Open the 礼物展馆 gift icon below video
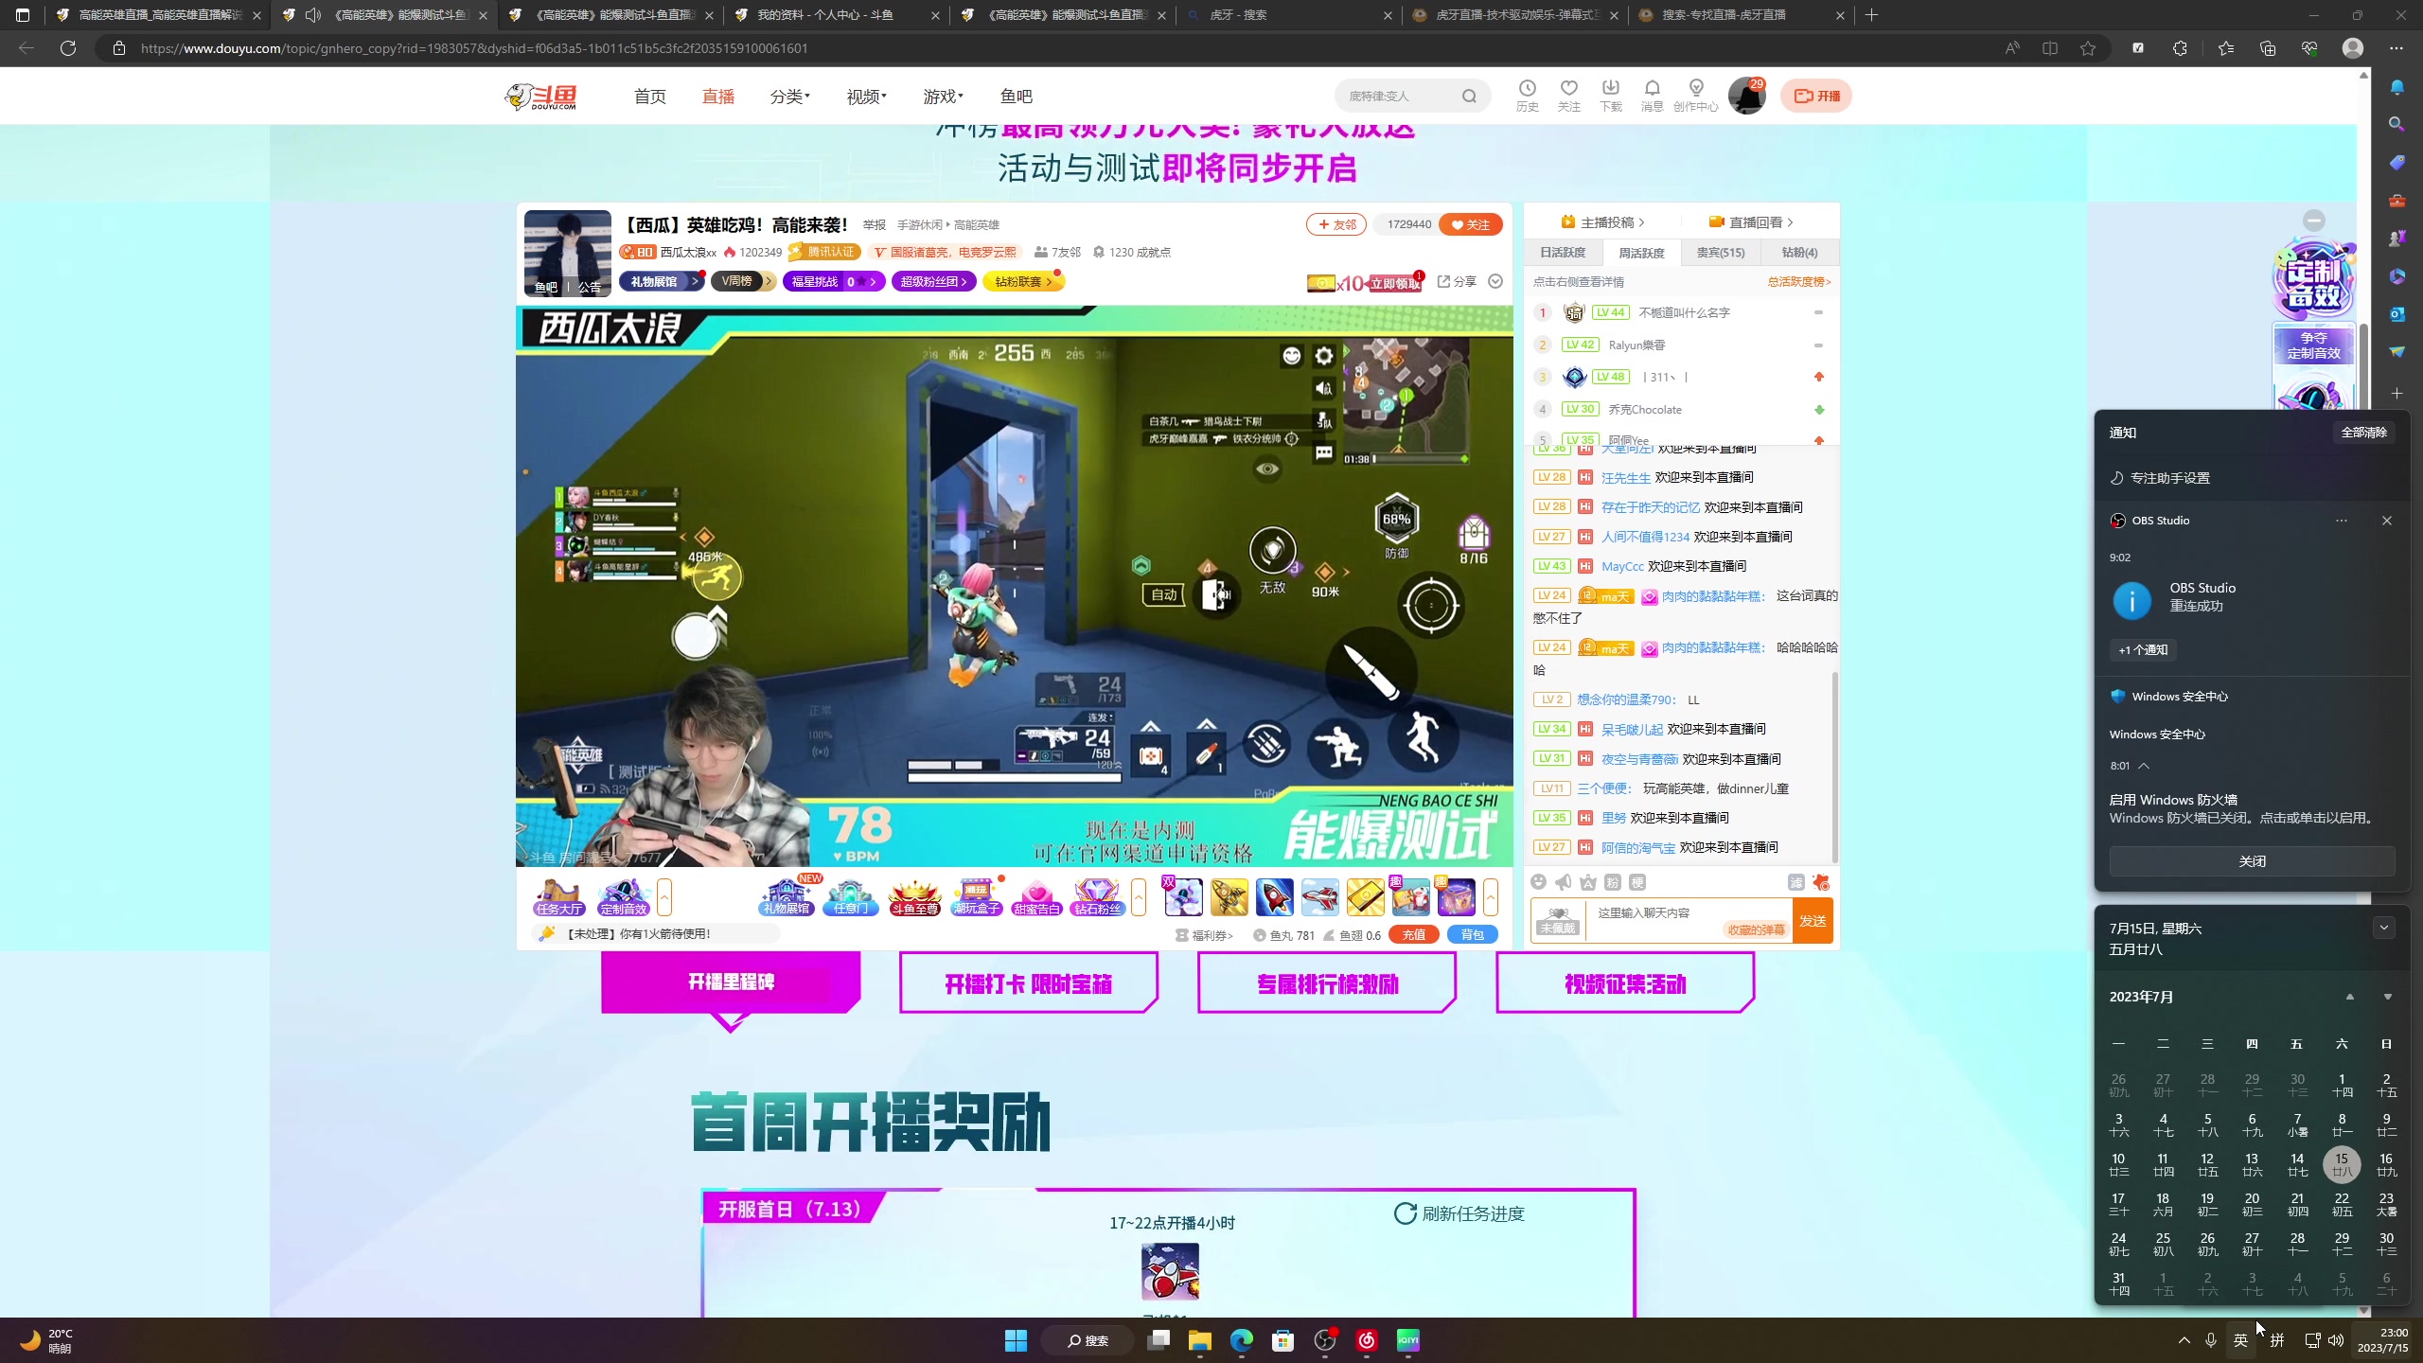 [787, 897]
